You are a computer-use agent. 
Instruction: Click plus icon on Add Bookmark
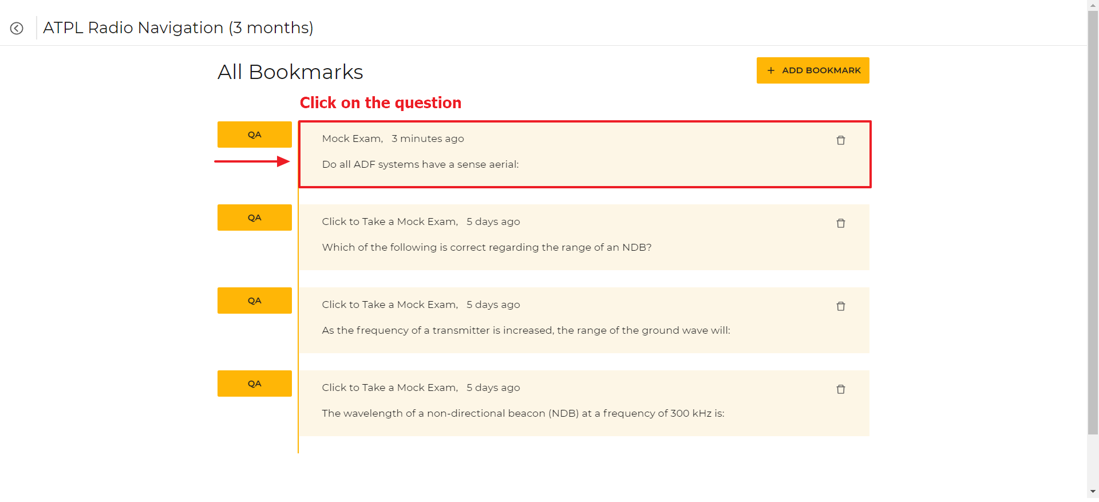771,70
